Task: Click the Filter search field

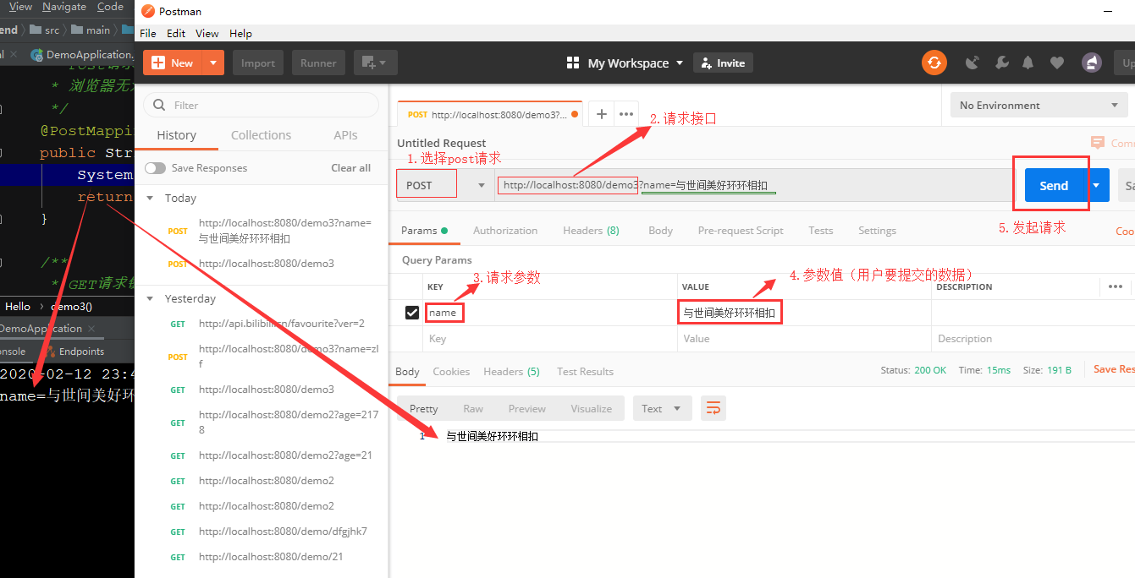Action: pyautogui.click(x=261, y=106)
